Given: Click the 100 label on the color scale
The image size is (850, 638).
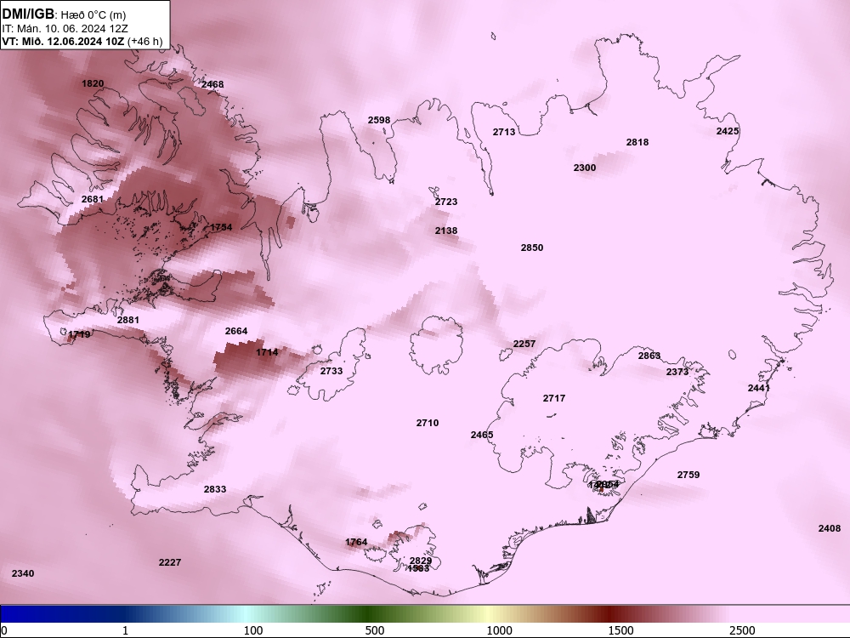Looking at the screenshot, I should coord(253,630).
